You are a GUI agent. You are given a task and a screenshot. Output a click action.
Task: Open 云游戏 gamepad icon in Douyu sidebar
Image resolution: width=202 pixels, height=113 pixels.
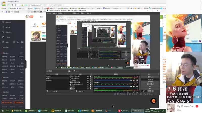[x=3, y=37]
